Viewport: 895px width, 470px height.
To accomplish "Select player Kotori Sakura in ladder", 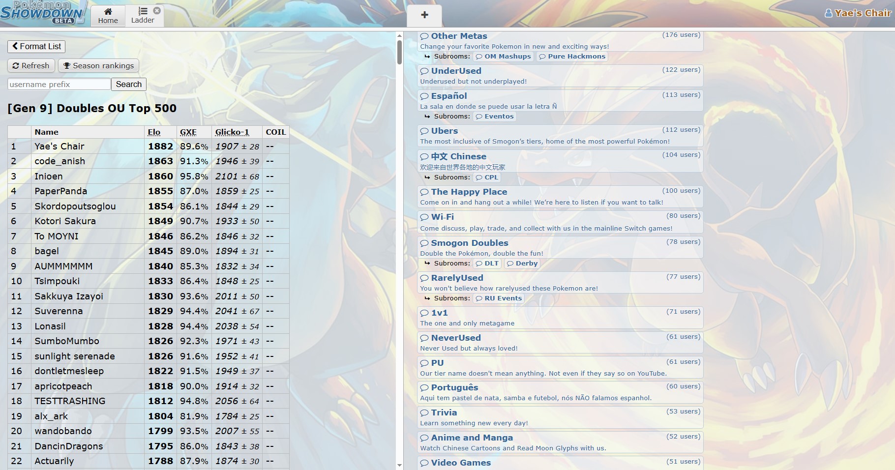I will pos(65,221).
